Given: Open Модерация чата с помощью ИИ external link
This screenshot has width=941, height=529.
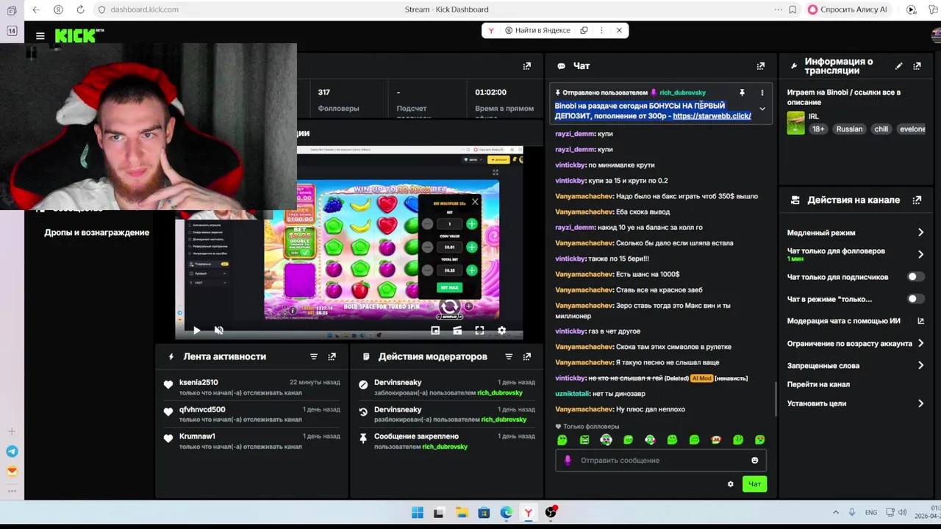Looking at the screenshot, I should tap(920, 321).
